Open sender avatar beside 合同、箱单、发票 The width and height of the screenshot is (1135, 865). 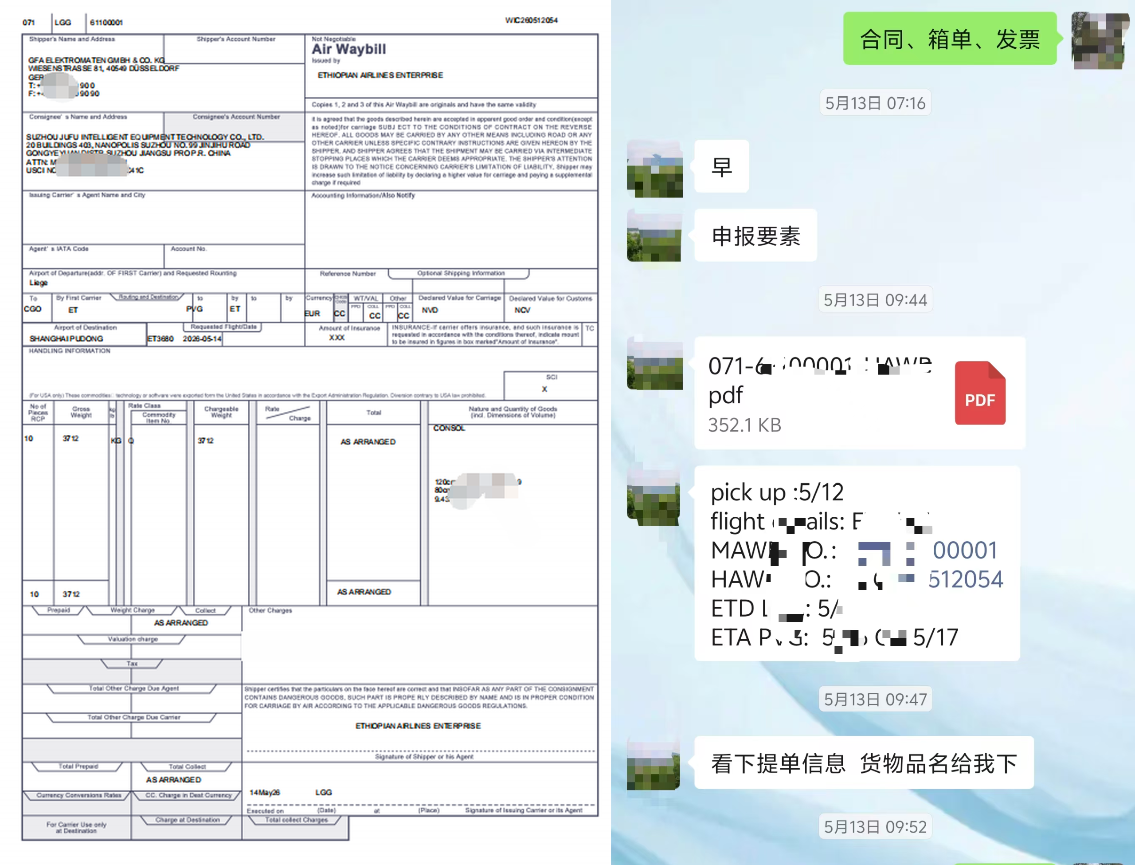[1100, 41]
